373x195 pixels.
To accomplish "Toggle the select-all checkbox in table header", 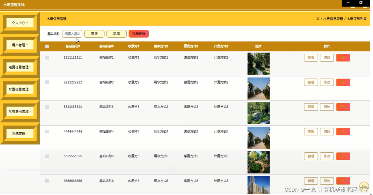I will [47, 46].
